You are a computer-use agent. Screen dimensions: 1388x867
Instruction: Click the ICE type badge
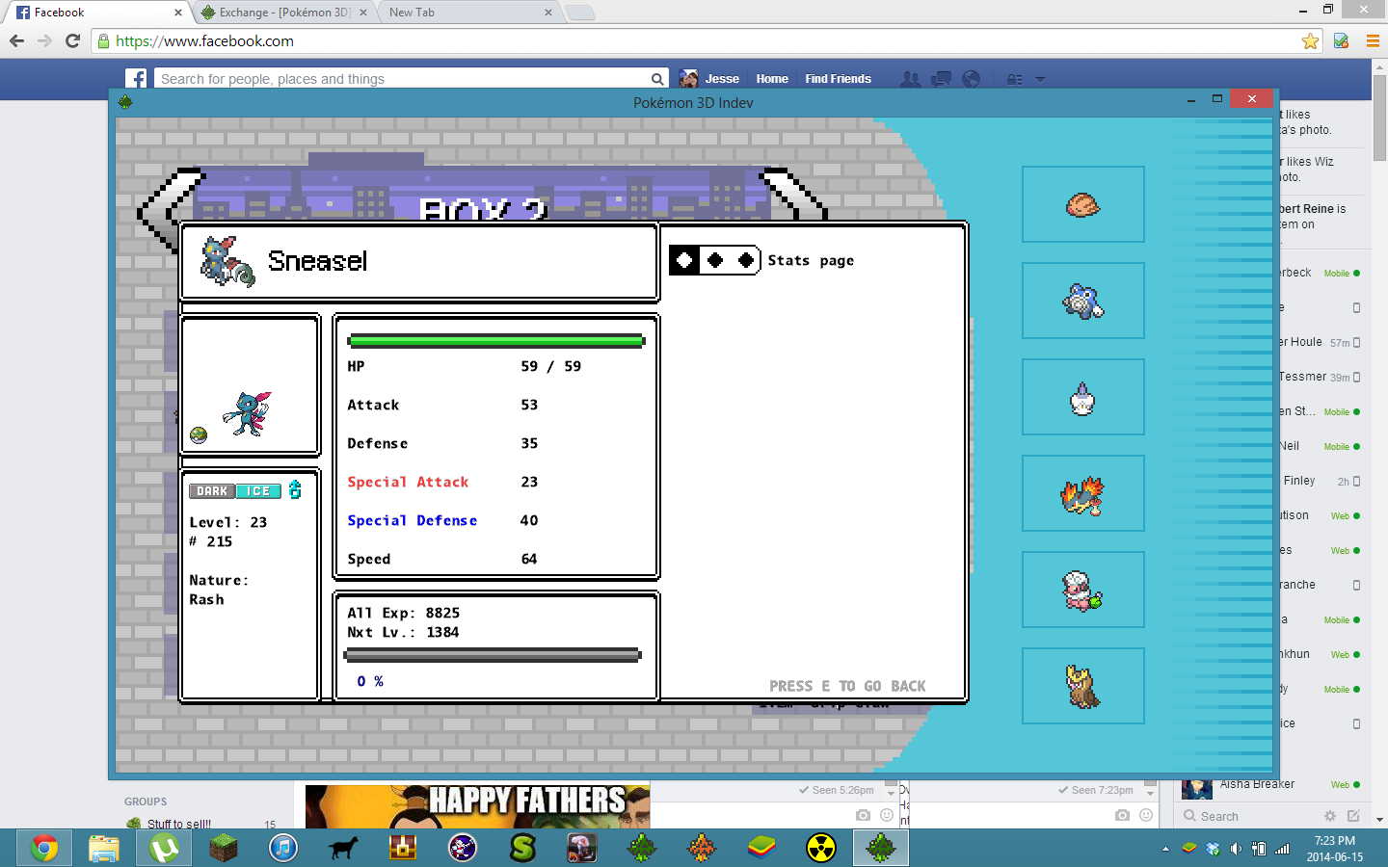coord(258,491)
